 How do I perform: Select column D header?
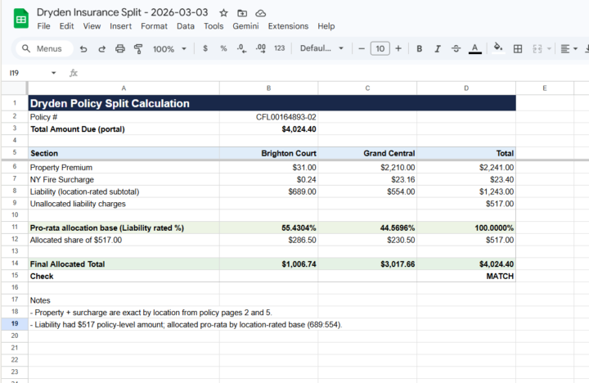[466, 88]
